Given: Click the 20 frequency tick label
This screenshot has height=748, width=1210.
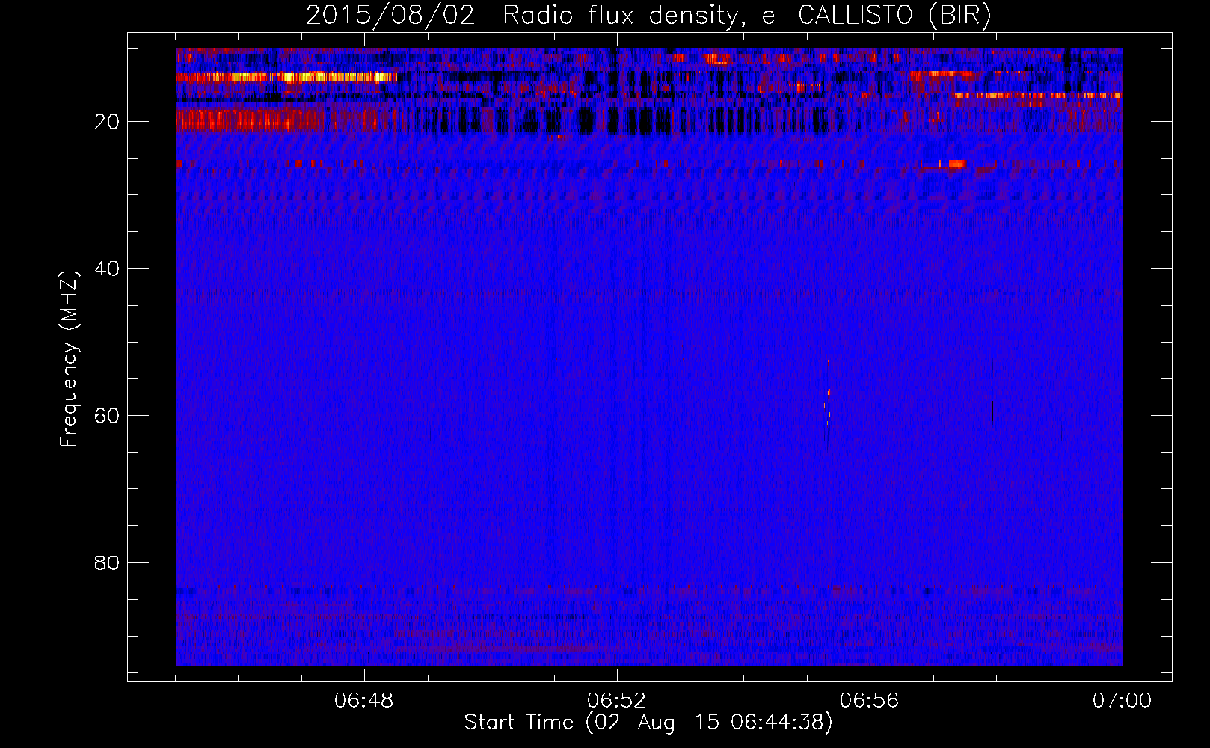Looking at the screenshot, I should pos(107,122).
